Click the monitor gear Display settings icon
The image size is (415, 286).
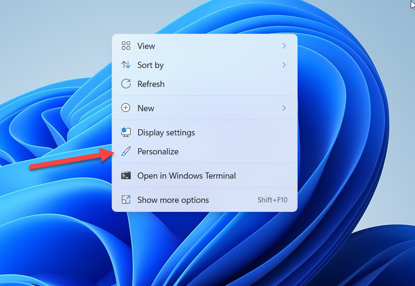tap(126, 133)
